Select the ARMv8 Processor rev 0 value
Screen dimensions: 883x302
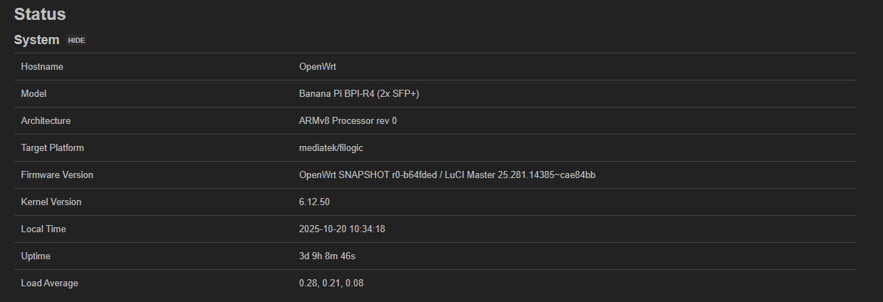coord(348,121)
